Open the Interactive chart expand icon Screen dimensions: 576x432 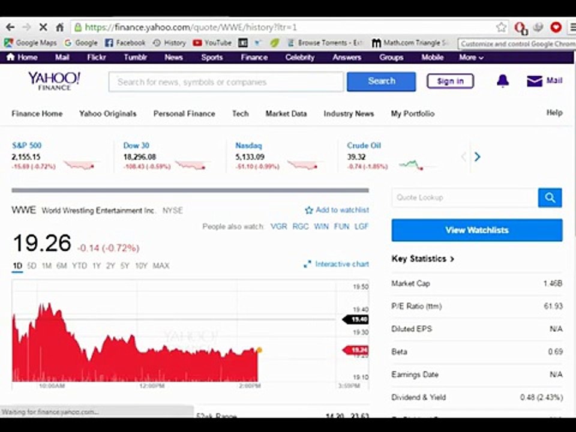pyautogui.click(x=307, y=264)
